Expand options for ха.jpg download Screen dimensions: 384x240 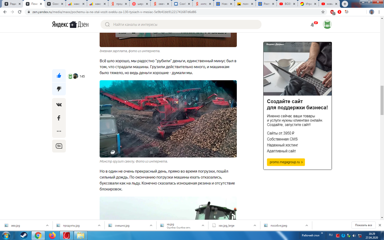(204, 225)
